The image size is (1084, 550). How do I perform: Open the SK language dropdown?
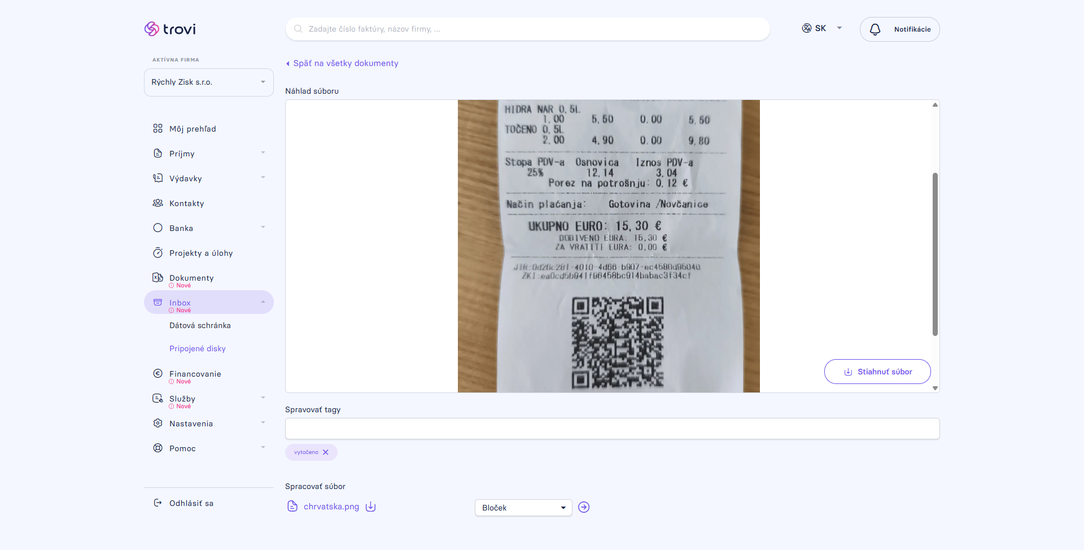(822, 28)
